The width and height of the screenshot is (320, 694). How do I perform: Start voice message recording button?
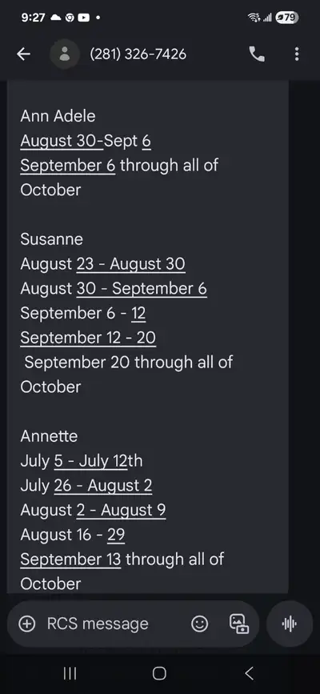(290, 624)
